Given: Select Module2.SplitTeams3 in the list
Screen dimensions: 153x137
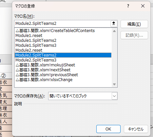Looking at the screenshot, I should coord(63,60).
